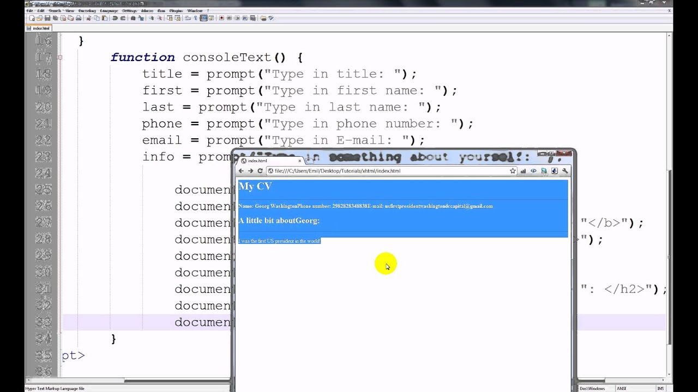Click the highlighted 'first US president' text

(279, 241)
